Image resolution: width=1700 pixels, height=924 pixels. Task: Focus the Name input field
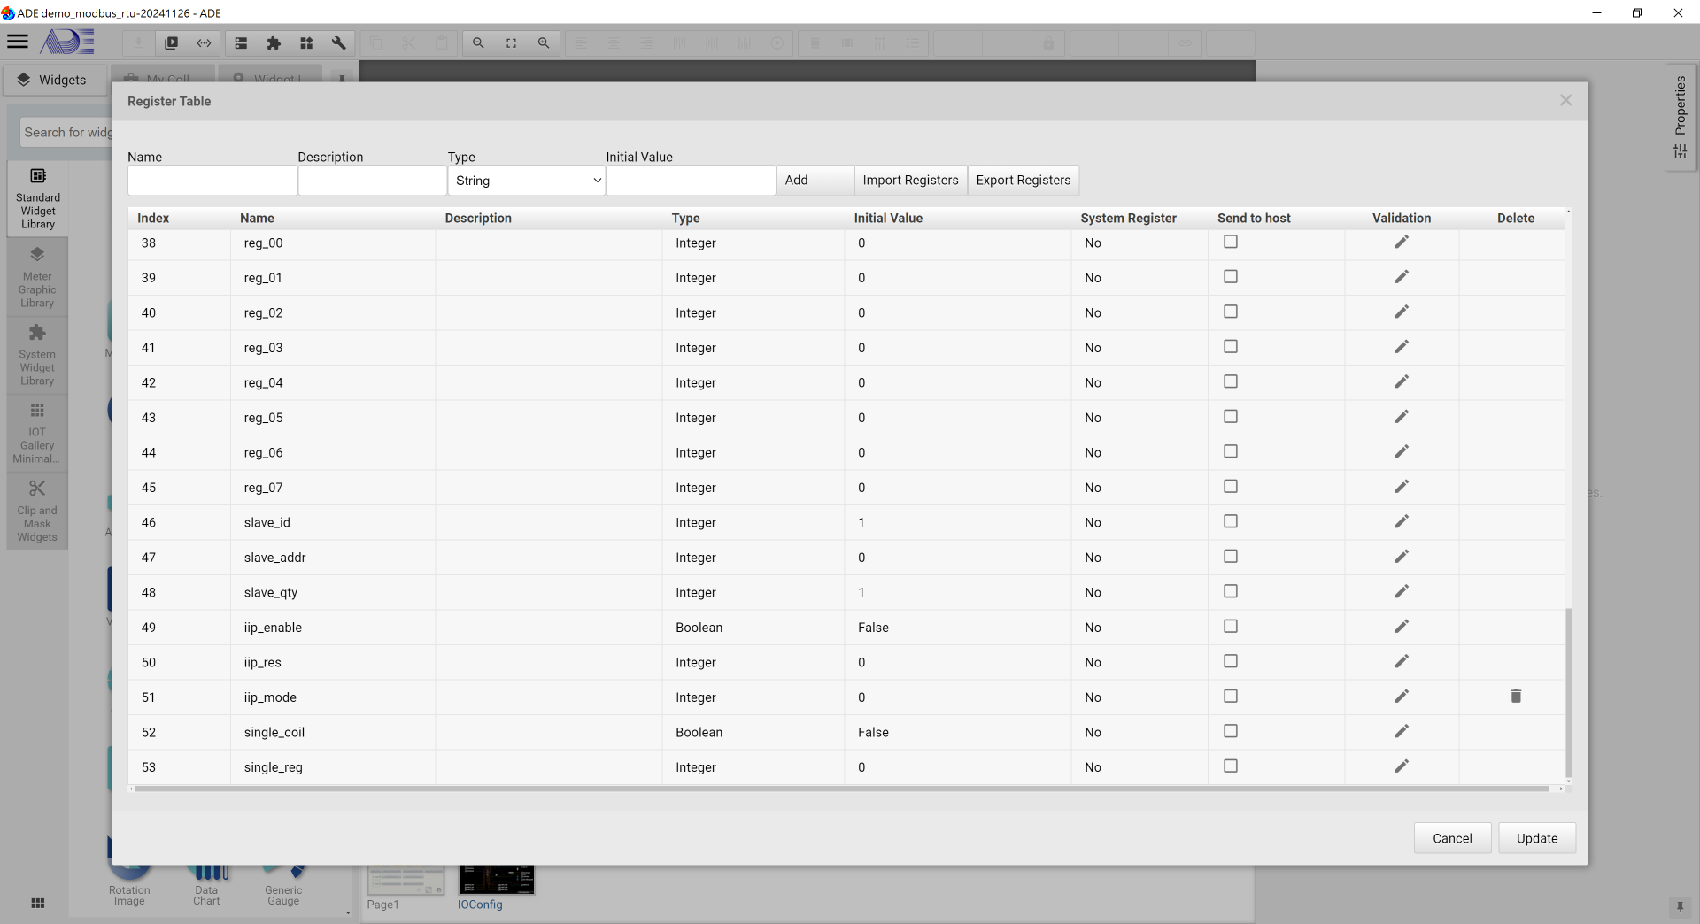[212, 181]
